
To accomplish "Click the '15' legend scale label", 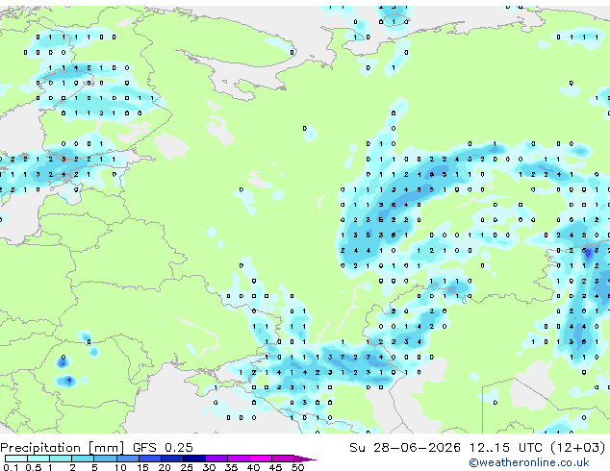I will pyautogui.click(x=142, y=467).
